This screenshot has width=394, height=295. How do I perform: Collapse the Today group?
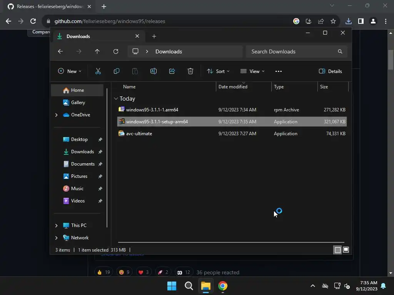(116, 99)
